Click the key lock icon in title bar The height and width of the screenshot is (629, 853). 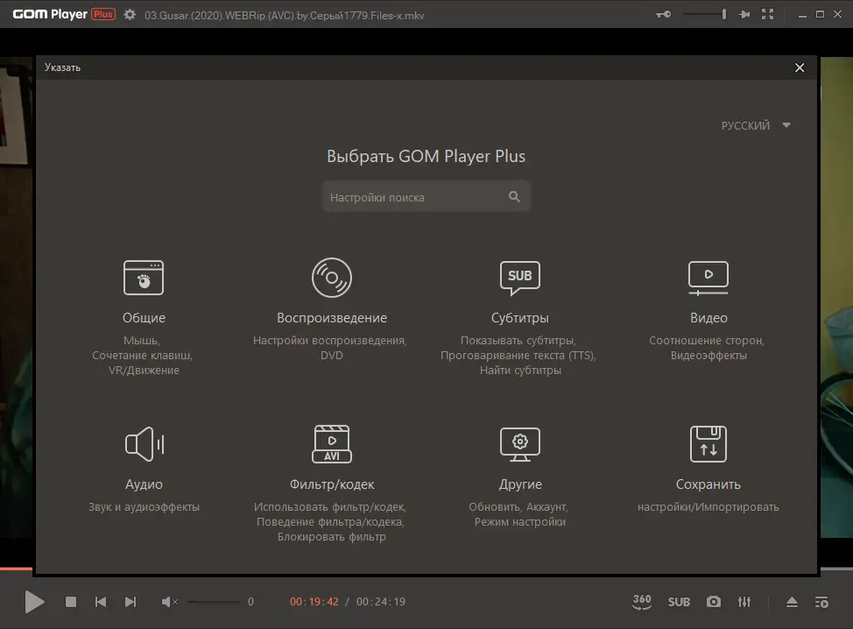tap(664, 14)
